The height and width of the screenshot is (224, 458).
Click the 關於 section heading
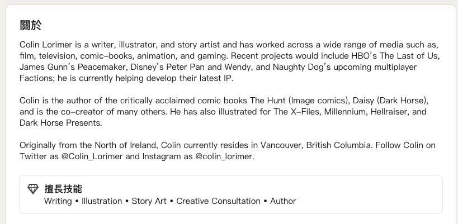(x=31, y=25)
